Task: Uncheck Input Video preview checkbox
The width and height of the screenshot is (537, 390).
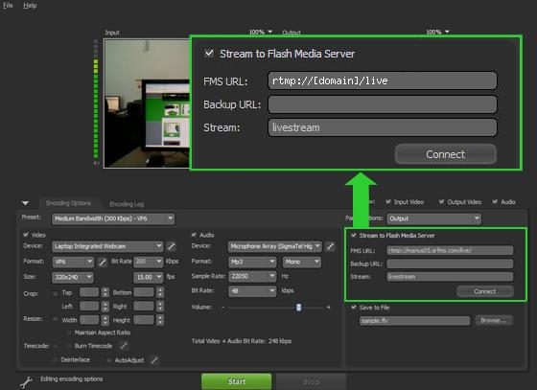Action: coord(388,202)
